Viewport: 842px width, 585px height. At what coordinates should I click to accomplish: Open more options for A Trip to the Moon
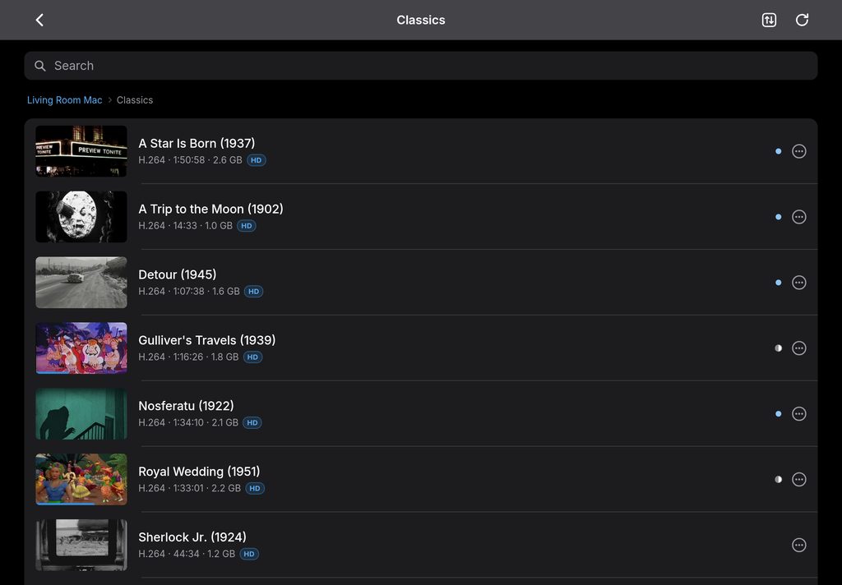tap(799, 217)
